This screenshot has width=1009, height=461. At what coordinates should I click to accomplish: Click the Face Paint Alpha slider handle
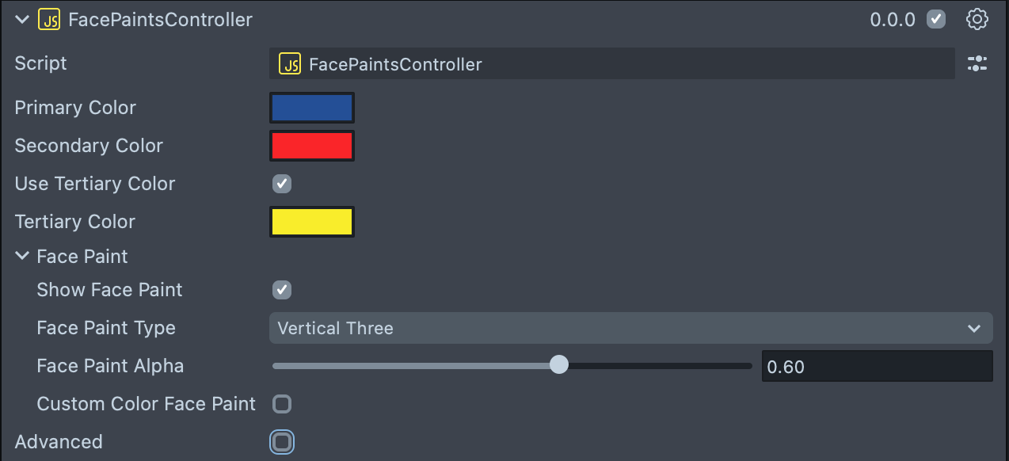point(559,365)
